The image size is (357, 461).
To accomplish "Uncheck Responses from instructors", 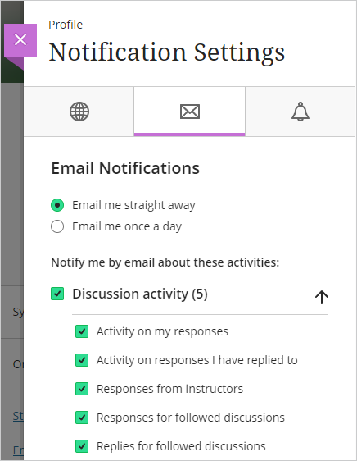I will [82, 389].
